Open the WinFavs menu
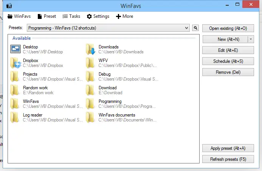Screen dimensions: 262x171 pyautogui.click(x=19, y=16)
